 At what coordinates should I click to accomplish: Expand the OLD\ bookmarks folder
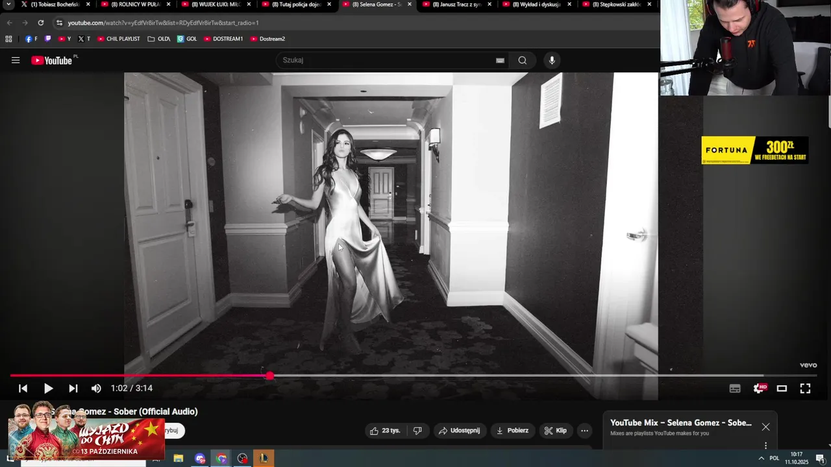[158, 39]
